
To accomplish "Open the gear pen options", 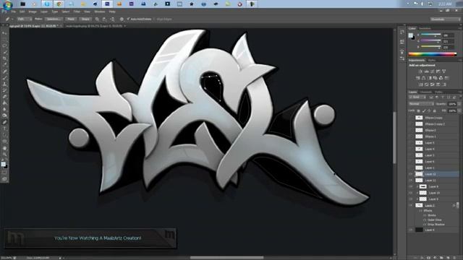I will [122, 19].
